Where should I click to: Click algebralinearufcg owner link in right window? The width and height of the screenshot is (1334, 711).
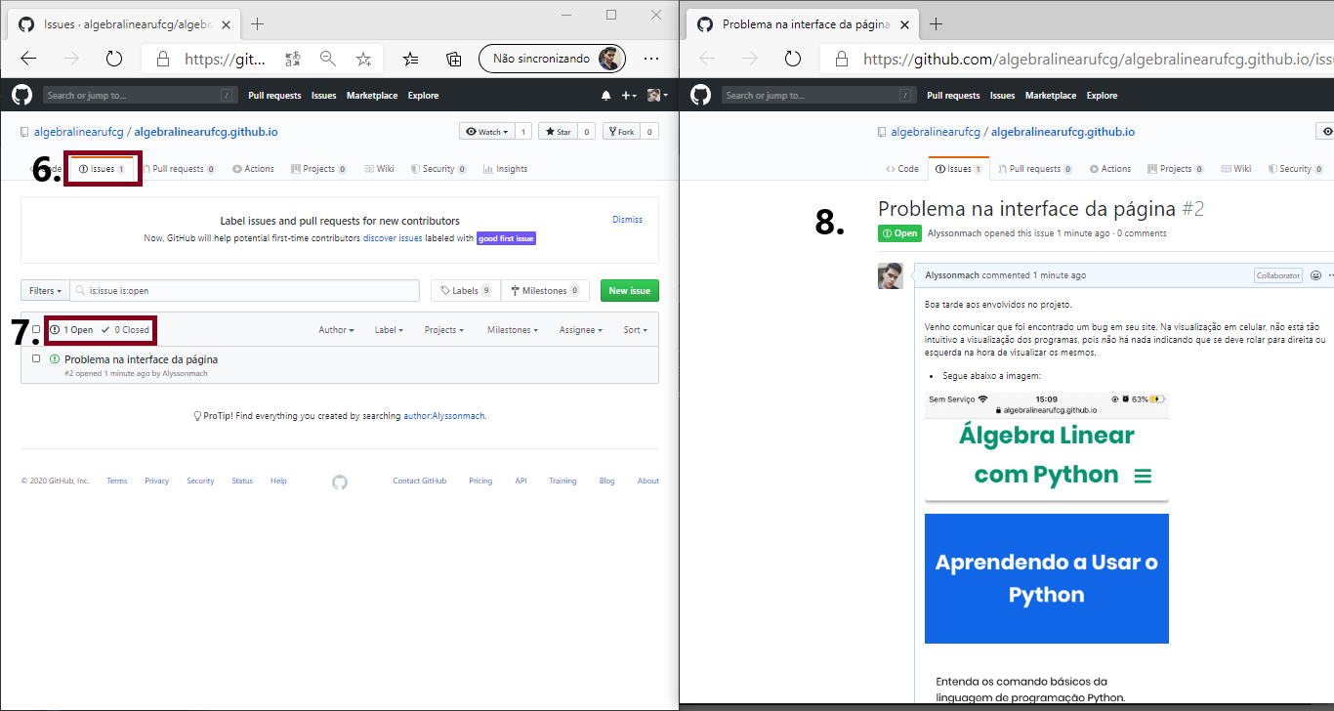[936, 132]
